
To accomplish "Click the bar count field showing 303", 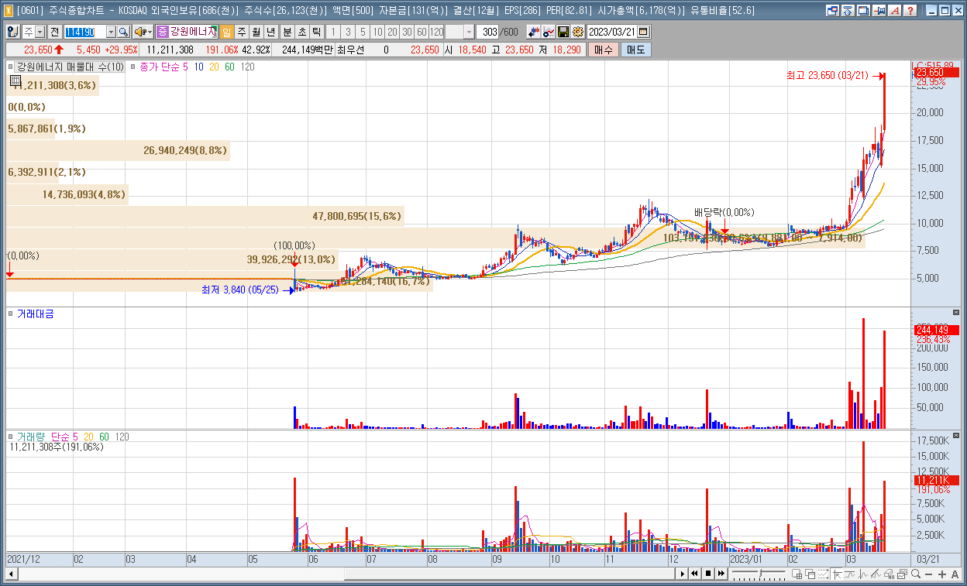I will (488, 32).
